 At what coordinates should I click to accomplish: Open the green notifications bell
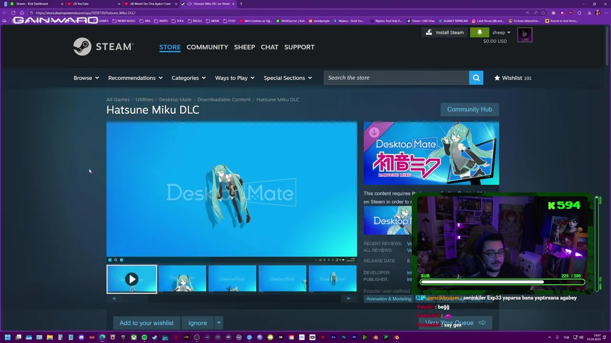[x=479, y=32]
